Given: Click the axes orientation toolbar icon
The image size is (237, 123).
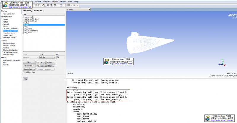Looking at the screenshot, I should click(x=51, y=5).
